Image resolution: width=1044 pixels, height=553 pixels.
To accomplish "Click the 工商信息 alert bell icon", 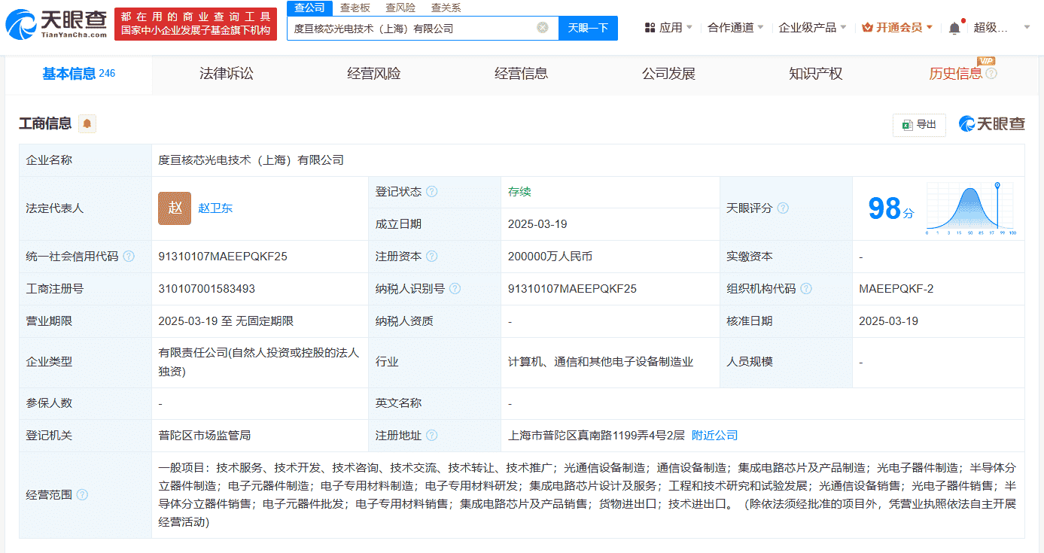I will (87, 123).
